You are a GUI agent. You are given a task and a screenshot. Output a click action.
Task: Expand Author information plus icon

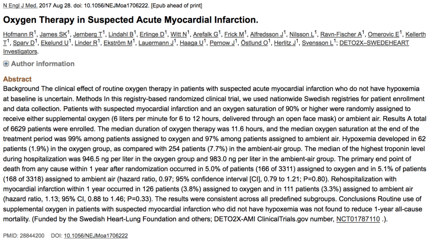(x=6, y=64)
